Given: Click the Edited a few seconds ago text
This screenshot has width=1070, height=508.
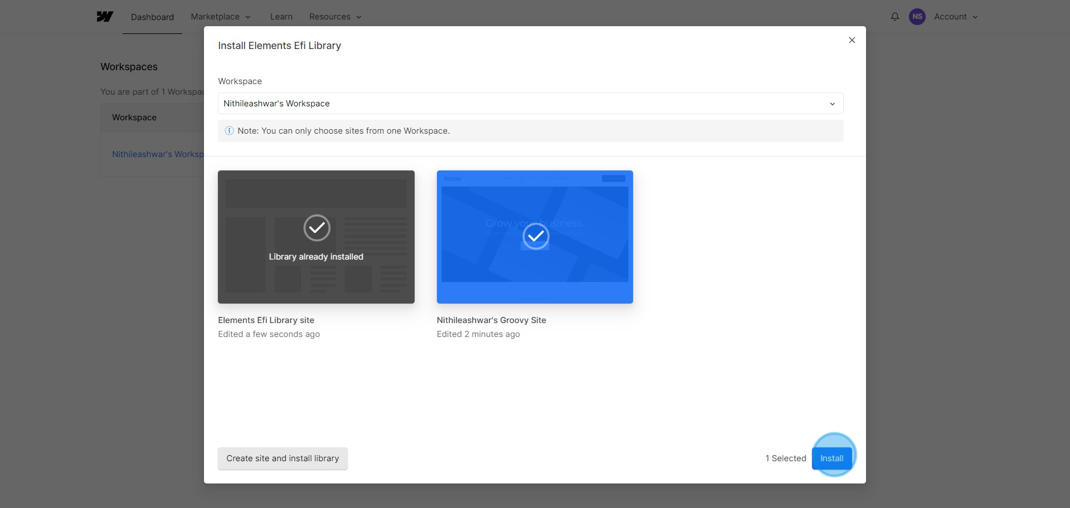Looking at the screenshot, I should pyautogui.click(x=269, y=334).
